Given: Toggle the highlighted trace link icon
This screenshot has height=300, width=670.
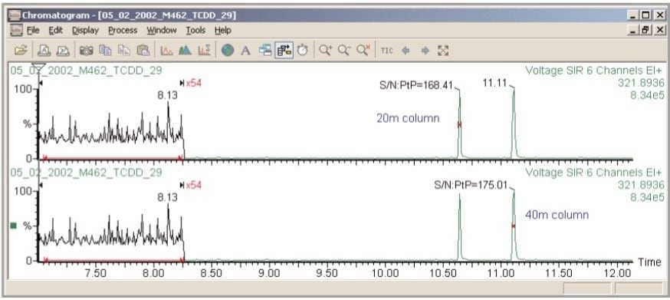Looking at the screenshot, I should (x=284, y=51).
